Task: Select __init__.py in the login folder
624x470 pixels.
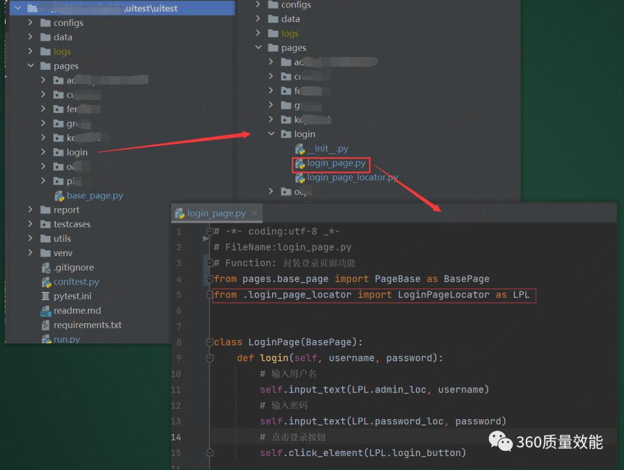Action: pos(328,149)
